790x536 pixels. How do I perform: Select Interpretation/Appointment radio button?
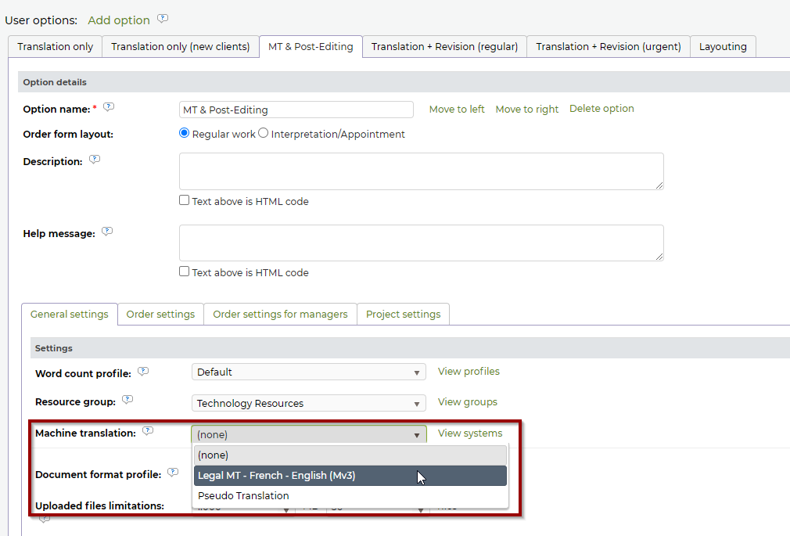[x=264, y=134]
